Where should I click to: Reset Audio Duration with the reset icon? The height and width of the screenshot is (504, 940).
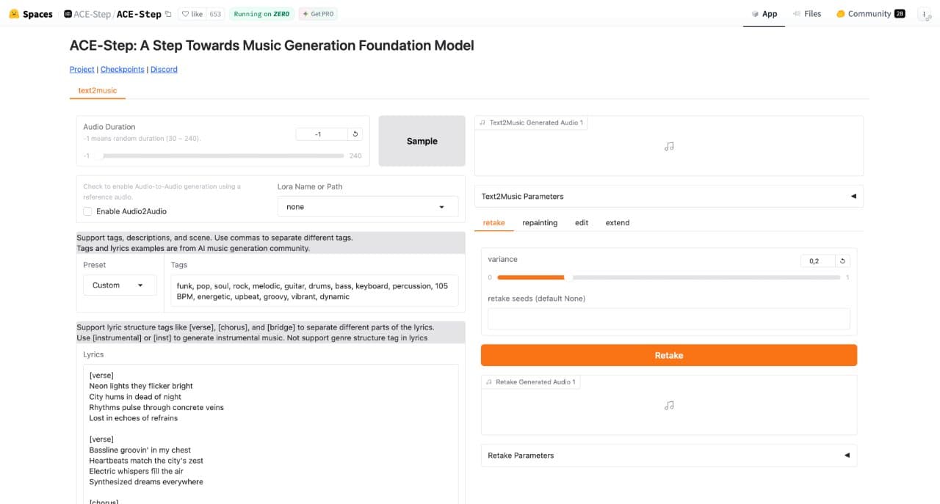click(x=355, y=134)
